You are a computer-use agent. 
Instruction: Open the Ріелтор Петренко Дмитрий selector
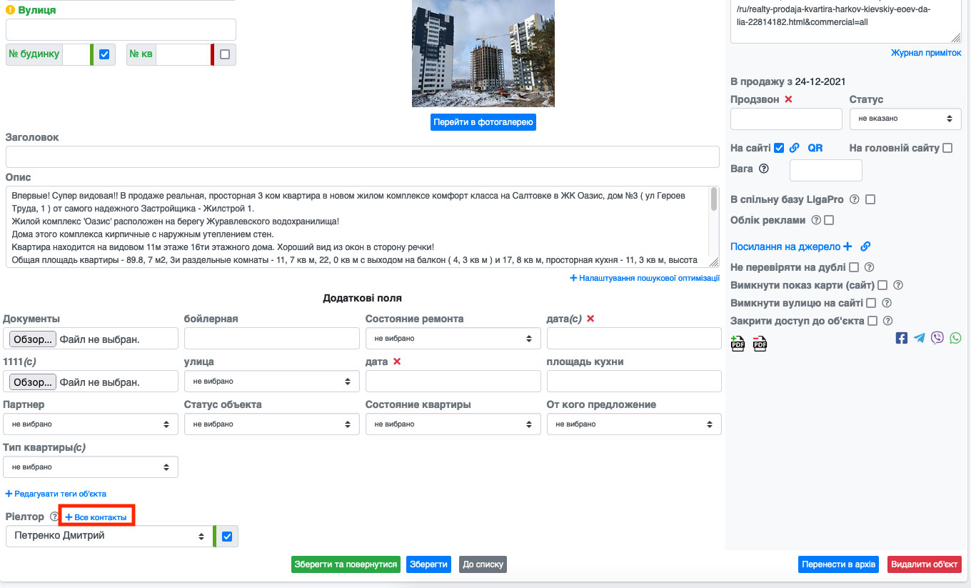pyautogui.click(x=109, y=536)
